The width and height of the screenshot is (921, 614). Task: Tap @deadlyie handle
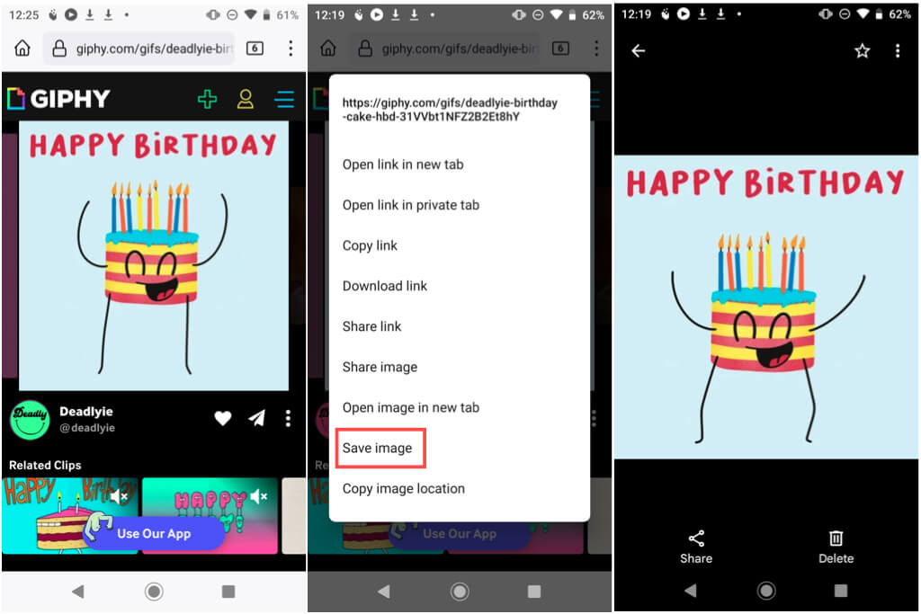pos(87,428)
